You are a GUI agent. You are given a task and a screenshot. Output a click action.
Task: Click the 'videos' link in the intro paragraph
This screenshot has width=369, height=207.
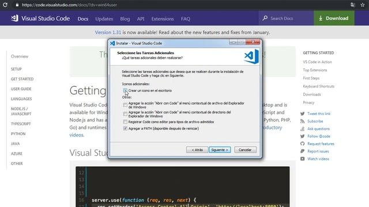coord(76,135)
